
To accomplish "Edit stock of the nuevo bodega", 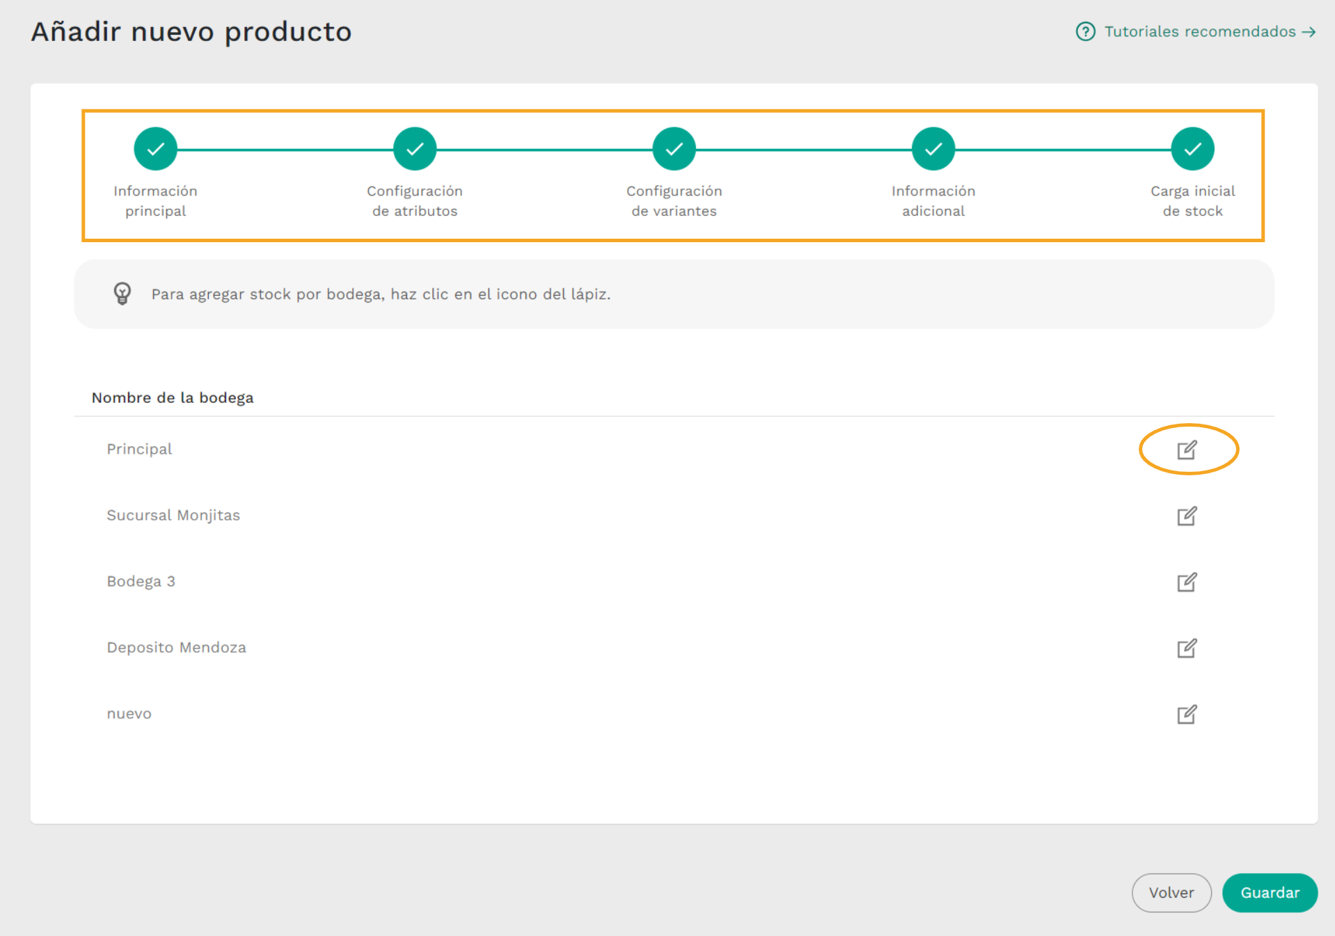I will pyautogui.click(x=1187, y=714).
